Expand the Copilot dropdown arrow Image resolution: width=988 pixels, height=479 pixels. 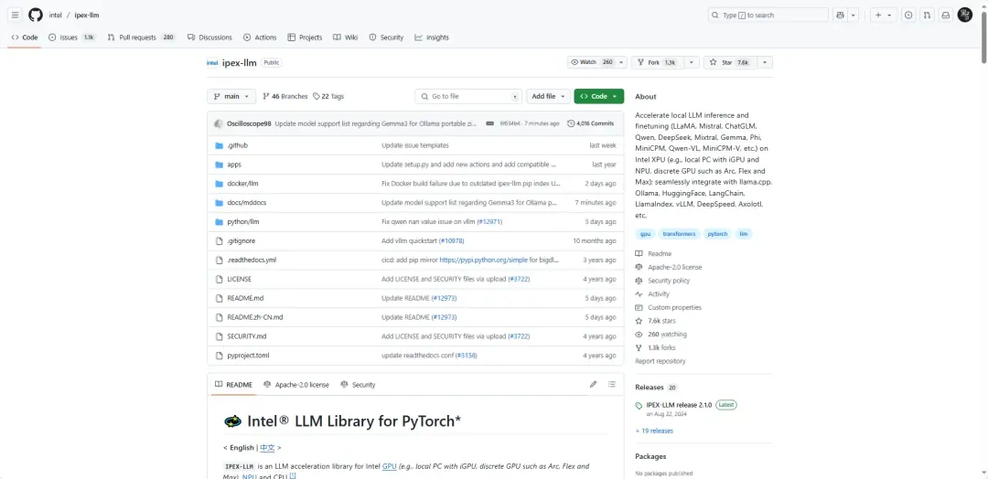pos(854,16)
